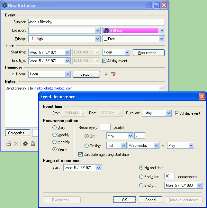
Task: Open the May dropdown after 'of'
Action: pyautogui.click(x=191, y=146)
